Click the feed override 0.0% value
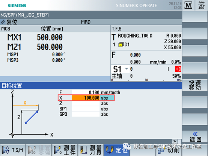208x156 pixels. [x=176, y=62]
